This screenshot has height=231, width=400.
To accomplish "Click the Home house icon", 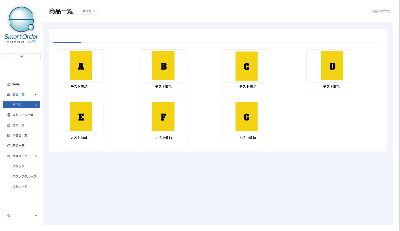I will (x=9, y=84).
